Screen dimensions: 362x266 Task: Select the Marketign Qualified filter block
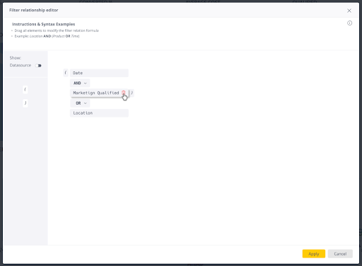(x=99, y=93)
